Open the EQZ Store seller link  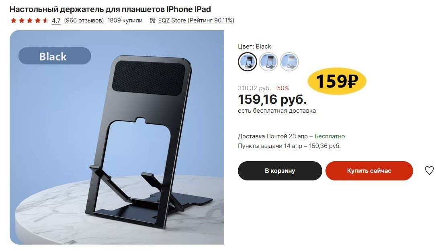(196, 20)
